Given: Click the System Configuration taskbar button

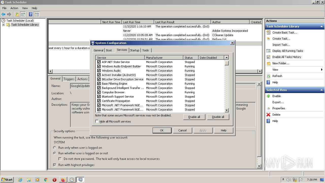Looking at the screenshot, I should [x=80, y=180].
